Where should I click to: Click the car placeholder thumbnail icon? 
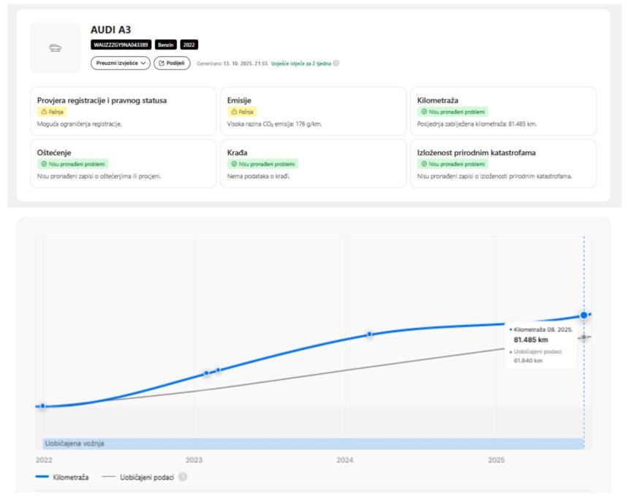[56, 47]
